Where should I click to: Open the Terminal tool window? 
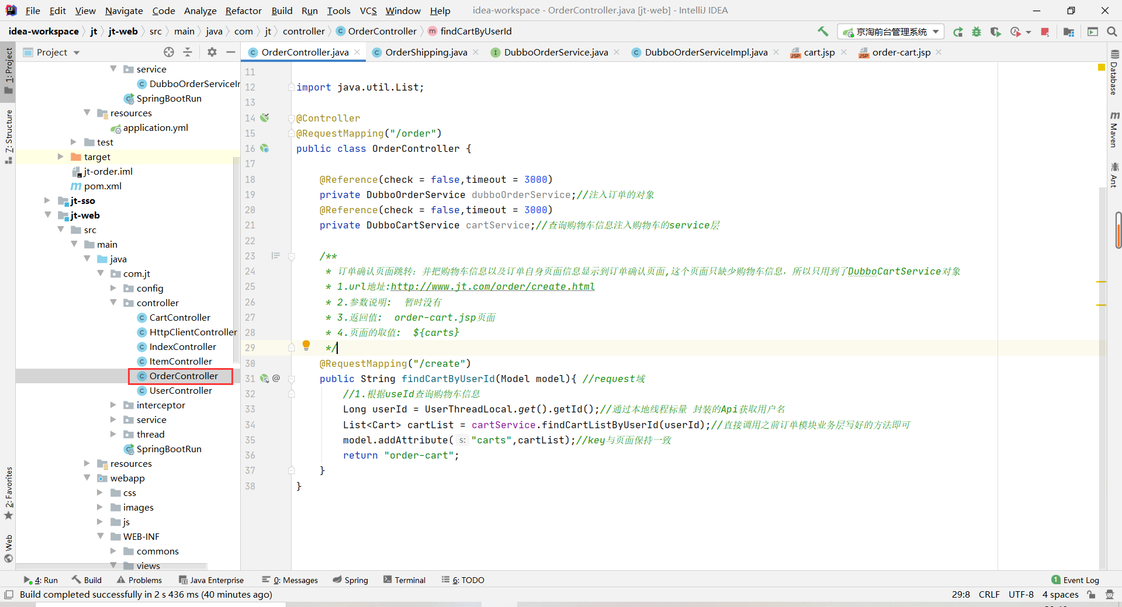(x=404, y=580)
